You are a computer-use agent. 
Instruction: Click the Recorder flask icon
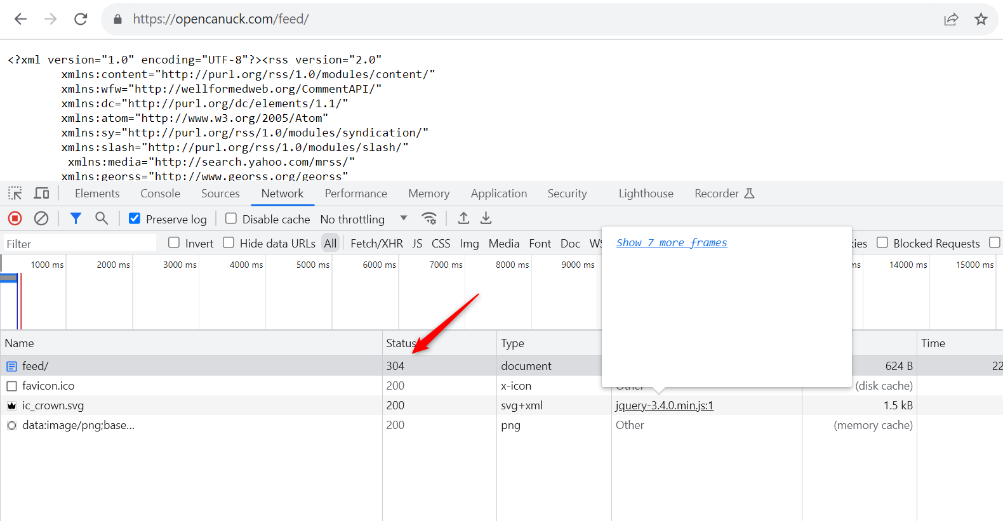[749, 194]
